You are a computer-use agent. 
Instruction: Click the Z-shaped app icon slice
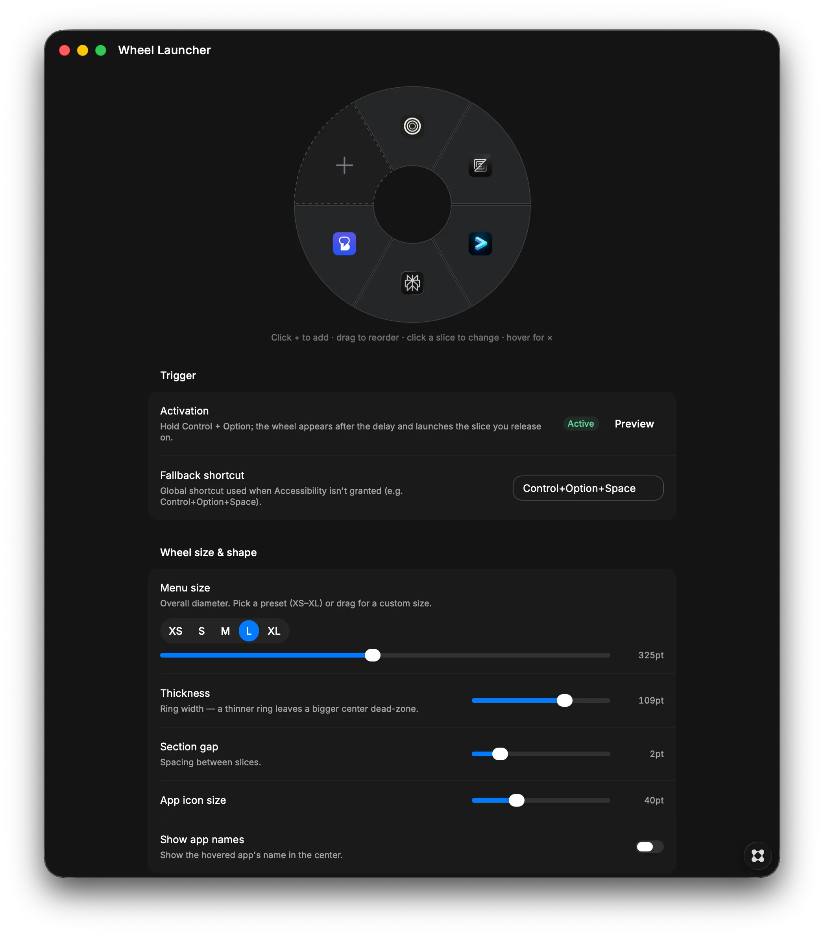480,165
